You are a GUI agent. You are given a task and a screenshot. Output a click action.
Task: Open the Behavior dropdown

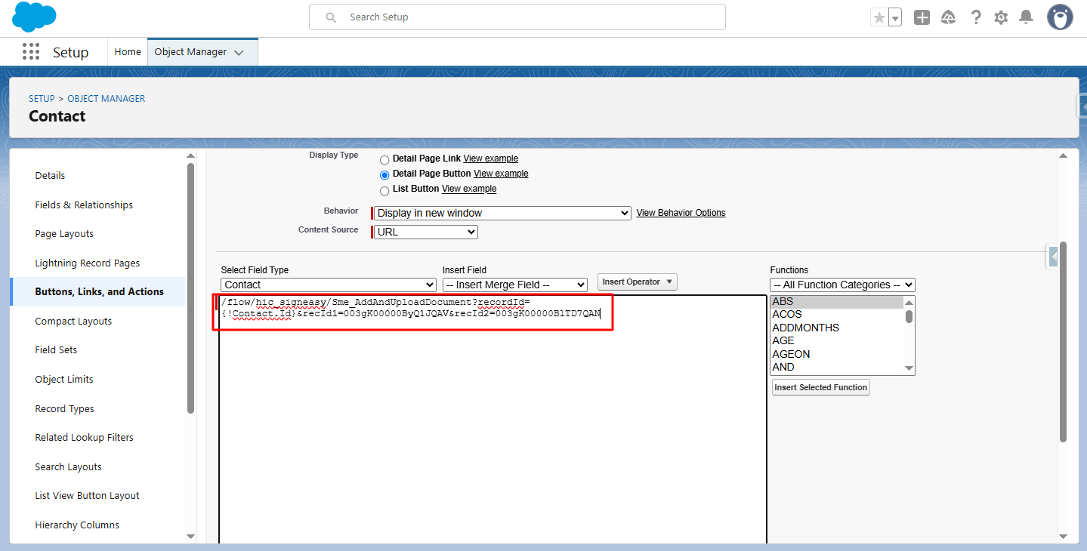(502, 214)
